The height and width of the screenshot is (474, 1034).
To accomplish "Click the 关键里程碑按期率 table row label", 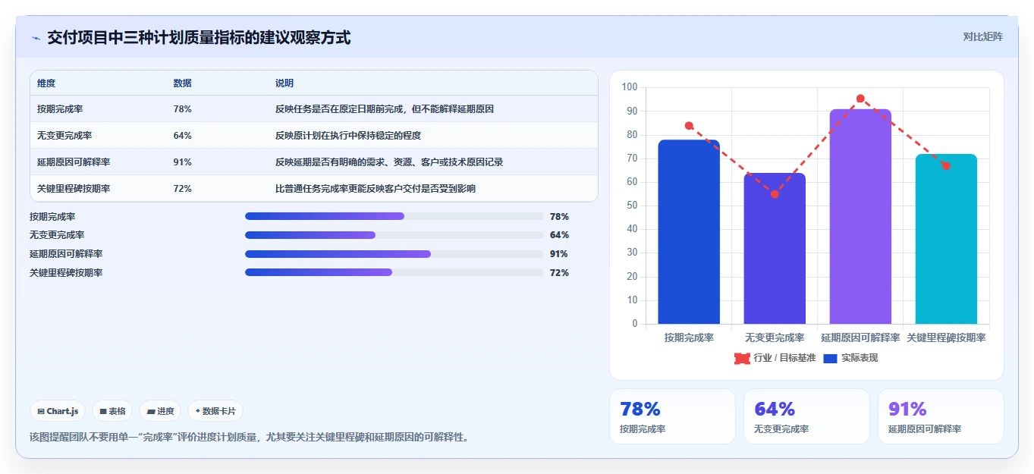I will [x=74, y=189].
